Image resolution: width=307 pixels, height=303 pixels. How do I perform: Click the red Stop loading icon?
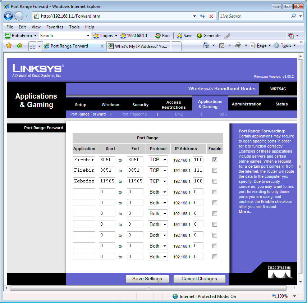click(x=211, y=16)
